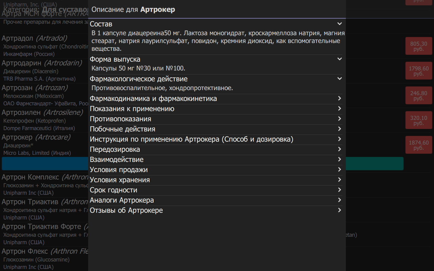Collapse the Форма выпуска section
Viewport: 434px width, 271px height.
[x=339, y=59]
